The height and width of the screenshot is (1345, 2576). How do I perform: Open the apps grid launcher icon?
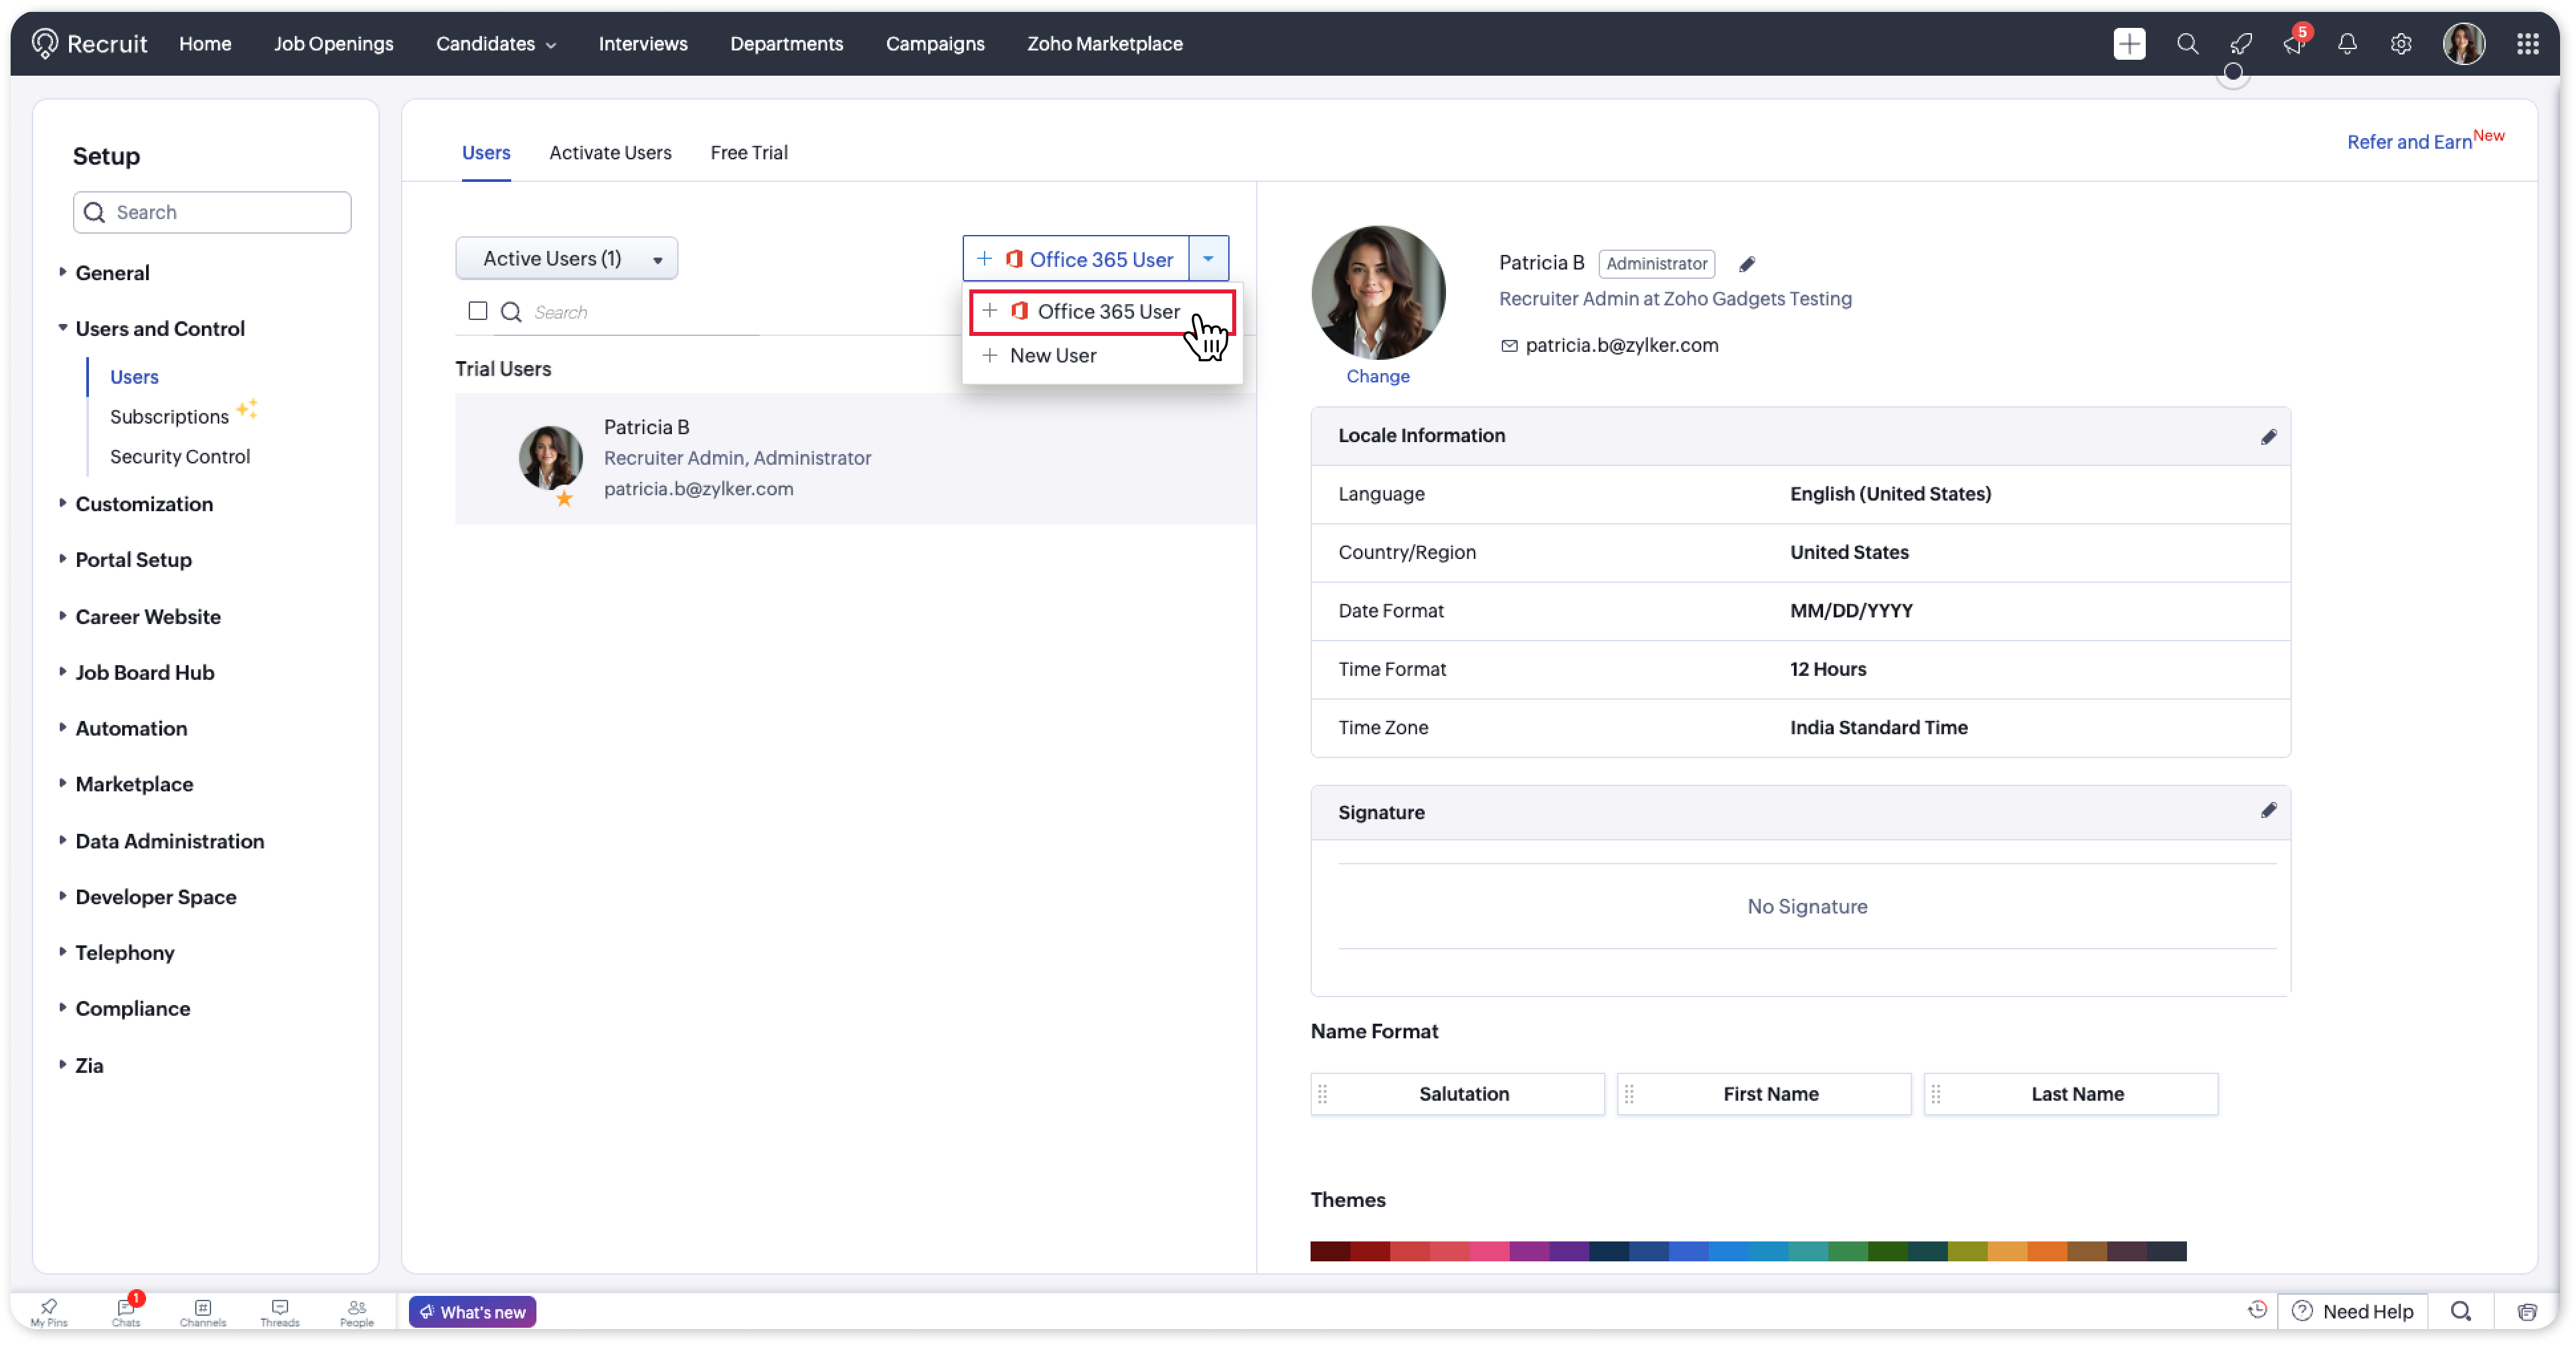point(2526,44)
